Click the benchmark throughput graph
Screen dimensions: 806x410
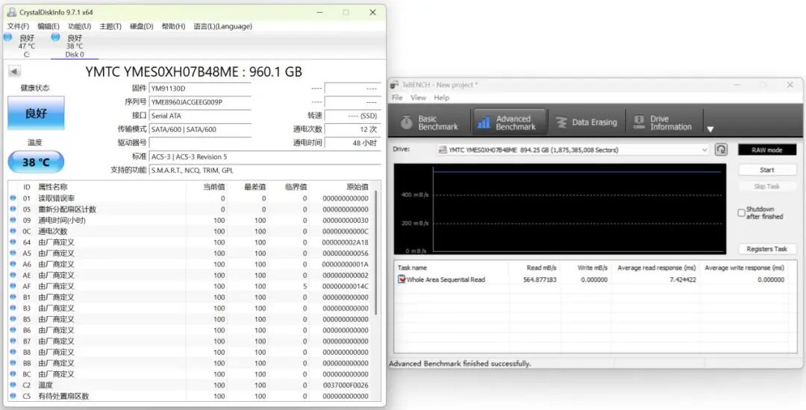click(559, 209)
